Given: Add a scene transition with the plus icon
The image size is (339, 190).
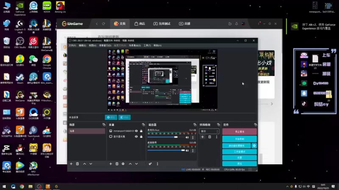Looking at the screenshot, I should 203,137.
